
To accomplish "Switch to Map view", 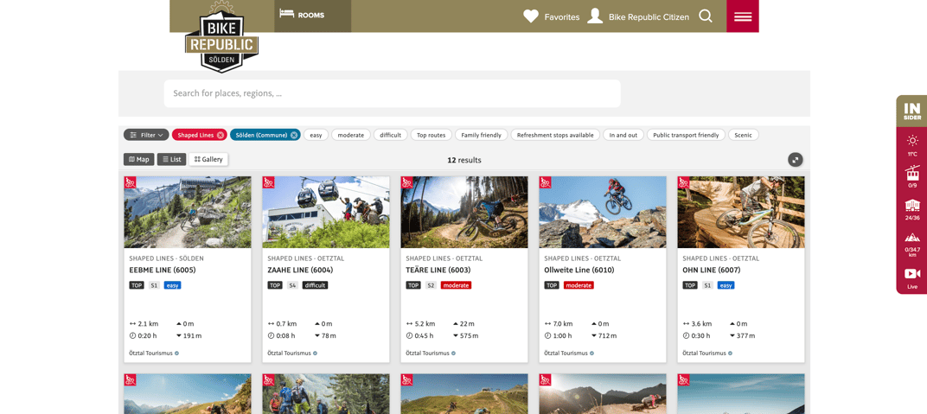I will coord(139,159).
